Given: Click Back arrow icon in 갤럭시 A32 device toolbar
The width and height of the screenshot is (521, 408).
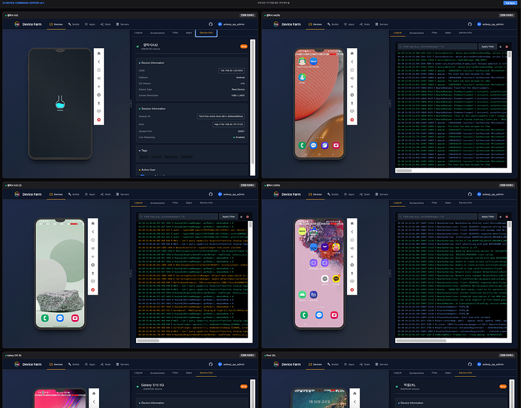Looking at the screenshot, I should (99, 61).
